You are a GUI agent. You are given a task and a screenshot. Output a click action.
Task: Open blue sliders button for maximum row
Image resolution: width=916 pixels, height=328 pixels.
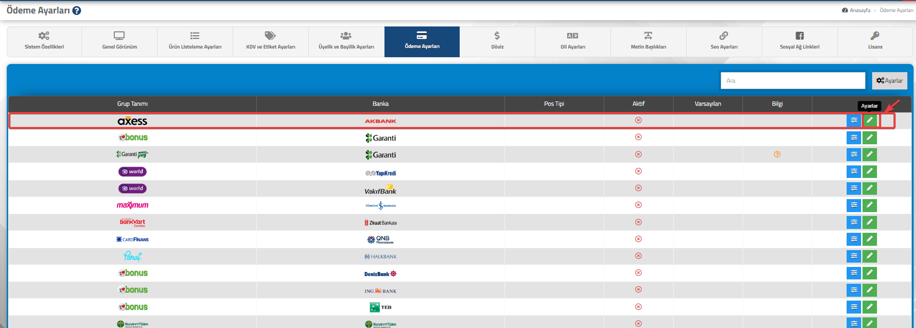pos(854,205)
